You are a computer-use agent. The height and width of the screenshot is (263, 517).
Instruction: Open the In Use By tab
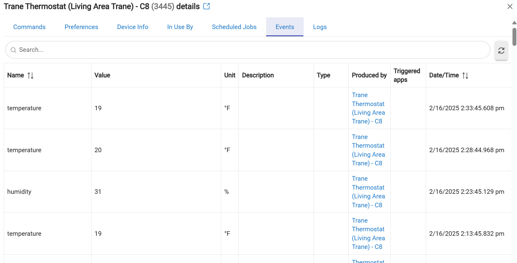(180, 27)
